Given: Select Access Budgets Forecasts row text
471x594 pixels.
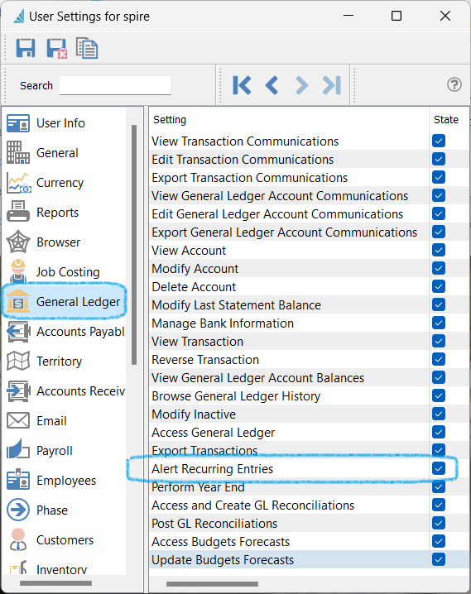Looking at the screenshot, I should (220, 542).
